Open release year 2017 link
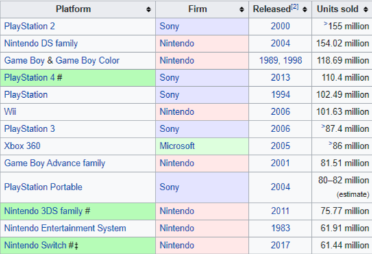The width and height of the screenshot is (372, 254). (x=280, y=245)
